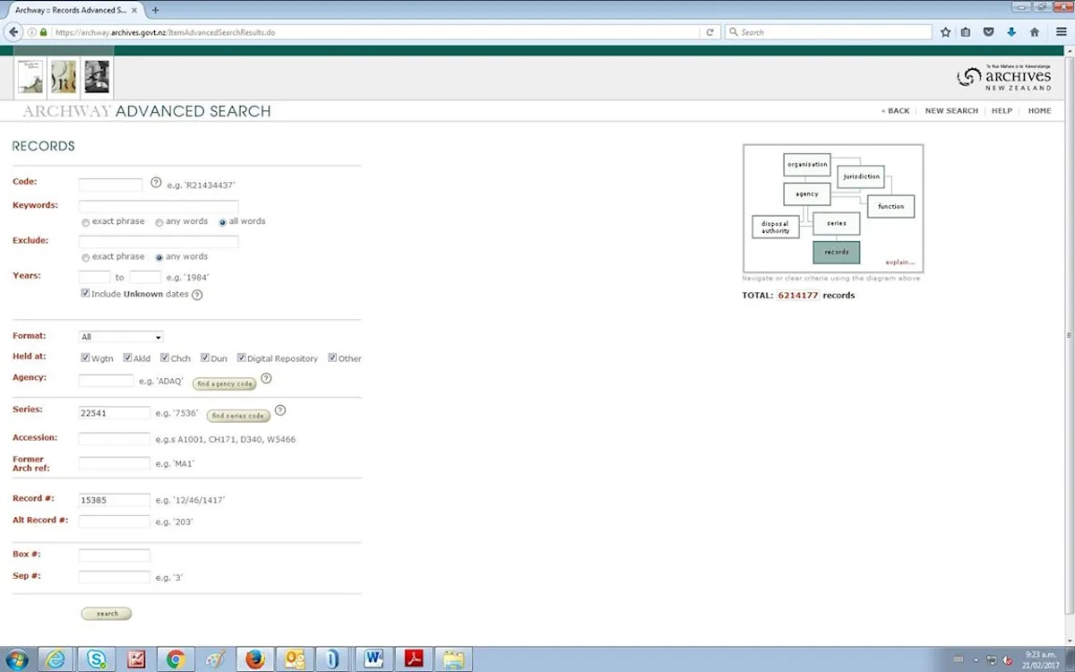The image size is (1075, 672).
Task: Select the jurisdiction box in diagram
Action: (x=861, y=177)
